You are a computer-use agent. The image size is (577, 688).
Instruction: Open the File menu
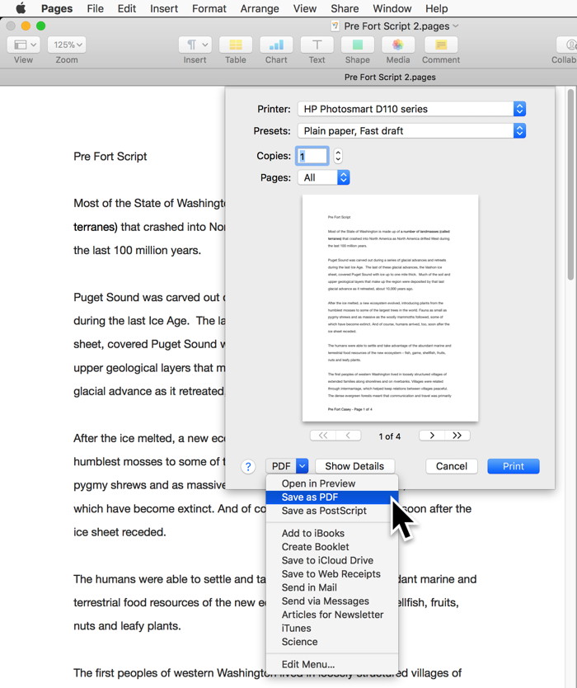(x=95, y=8)
